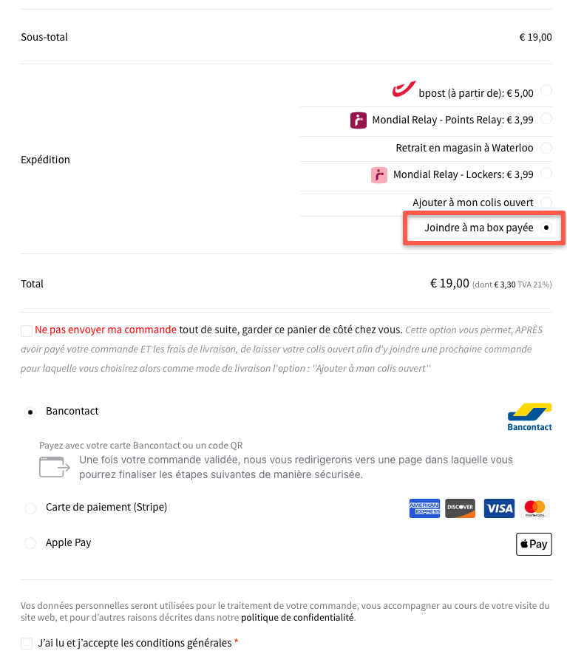Screen dimensions: 567x668
Task: Click the Discover card icon
Action: 460,508
